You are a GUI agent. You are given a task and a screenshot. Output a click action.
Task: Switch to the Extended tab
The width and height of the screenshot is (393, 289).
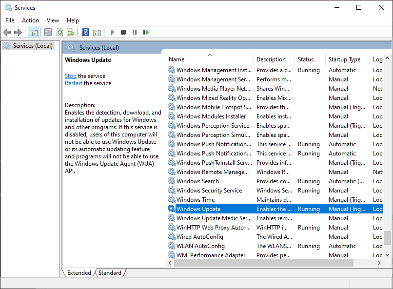(79, 273)
